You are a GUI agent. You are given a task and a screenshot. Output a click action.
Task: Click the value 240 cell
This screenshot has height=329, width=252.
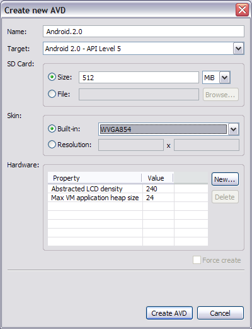[x=158, y=189]
